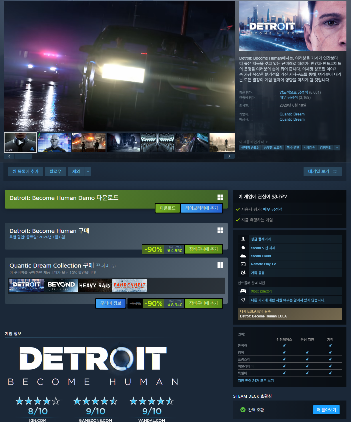Viewport: 351px width, 422px height.
Task: Click the Steam Cloud icon
Action: (243, 256)
